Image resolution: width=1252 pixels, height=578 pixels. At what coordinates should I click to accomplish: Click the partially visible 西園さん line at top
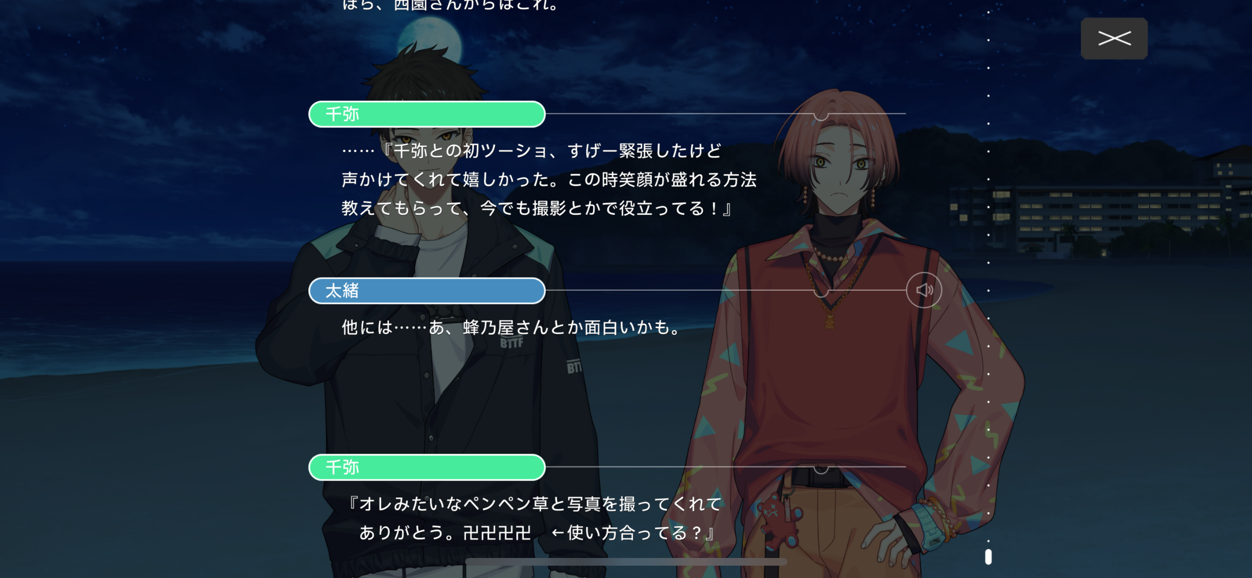(450, 5)
